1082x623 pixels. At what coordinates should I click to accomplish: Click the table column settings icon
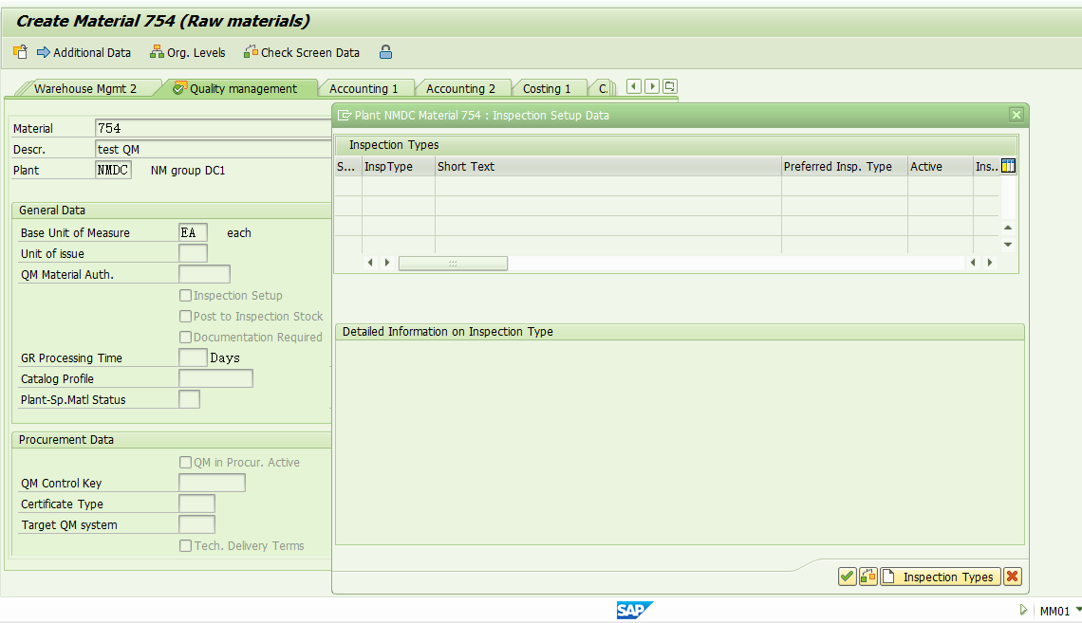1008,166
